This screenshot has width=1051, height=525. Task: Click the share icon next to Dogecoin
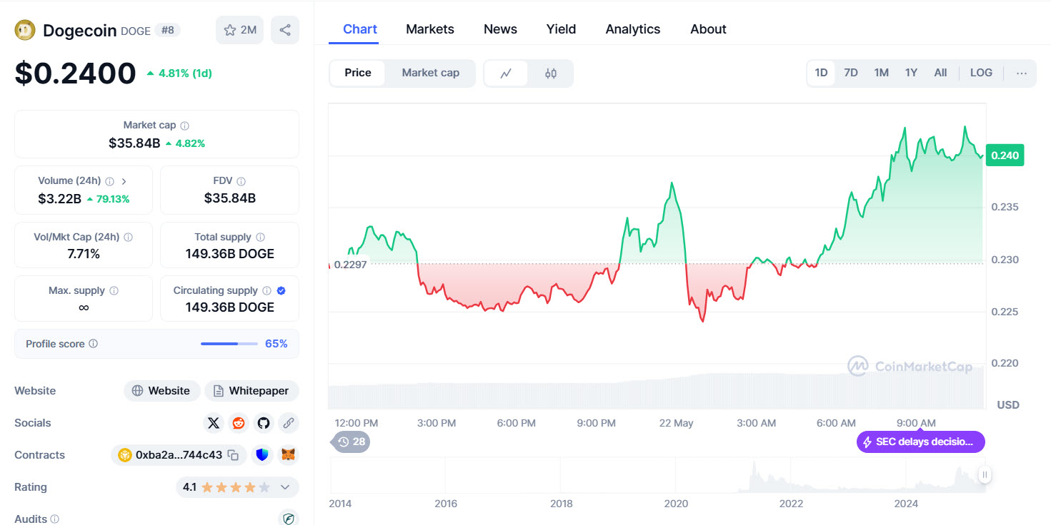click(x=285, y=30)
